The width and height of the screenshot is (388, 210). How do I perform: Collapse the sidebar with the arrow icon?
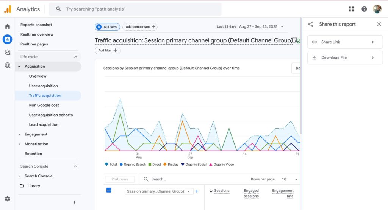click(x=74, y=202)
